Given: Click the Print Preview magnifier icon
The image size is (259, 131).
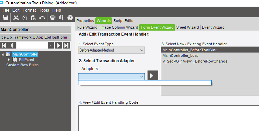Looking at the screenshot, I should (61, 18).
